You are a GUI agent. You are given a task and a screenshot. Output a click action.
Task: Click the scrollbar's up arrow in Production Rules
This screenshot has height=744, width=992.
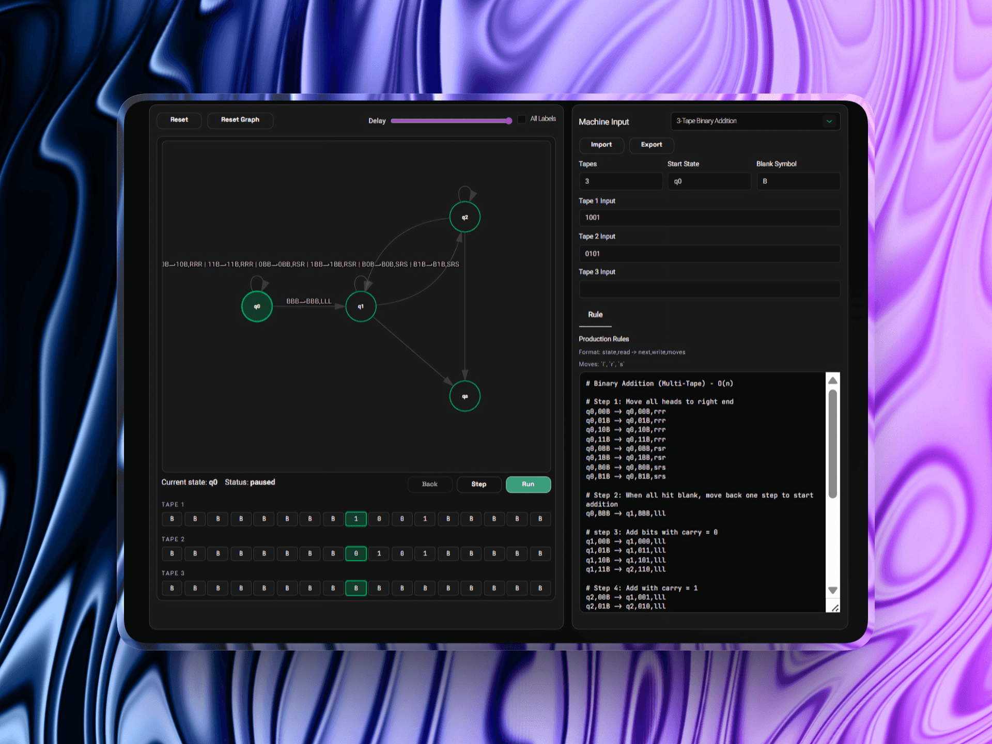pyautogui.click(x=832, y=380)
